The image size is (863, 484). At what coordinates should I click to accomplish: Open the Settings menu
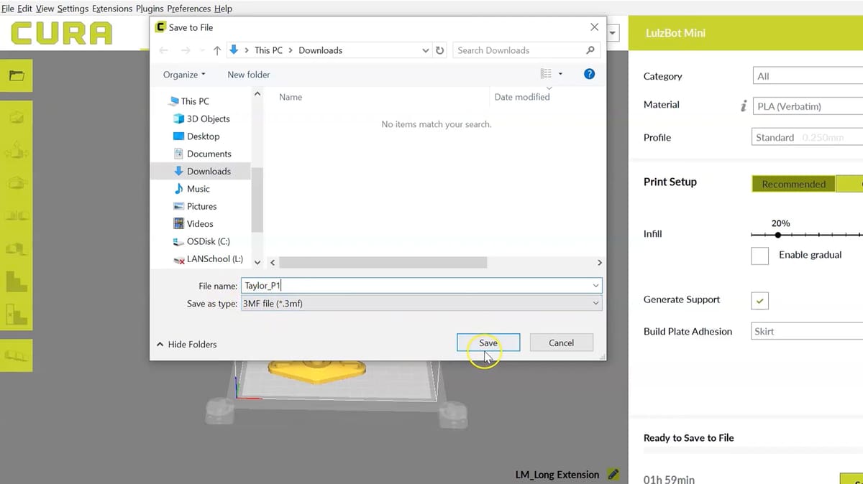click(73, 9)
